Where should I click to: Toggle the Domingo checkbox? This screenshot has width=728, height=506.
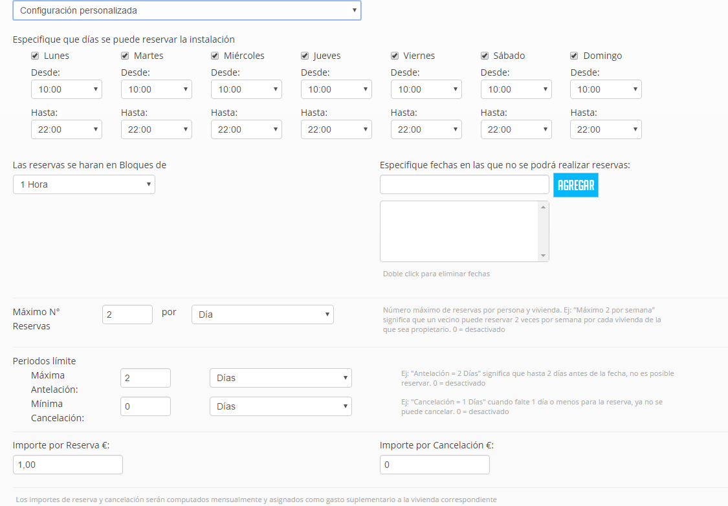tap(575, 56)
